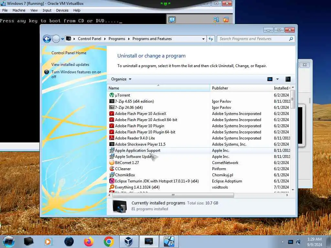Click the horizontal scrollbar right arrow
Image resolution: width=331 pixels, height=248 pixels.
[287, 195]
